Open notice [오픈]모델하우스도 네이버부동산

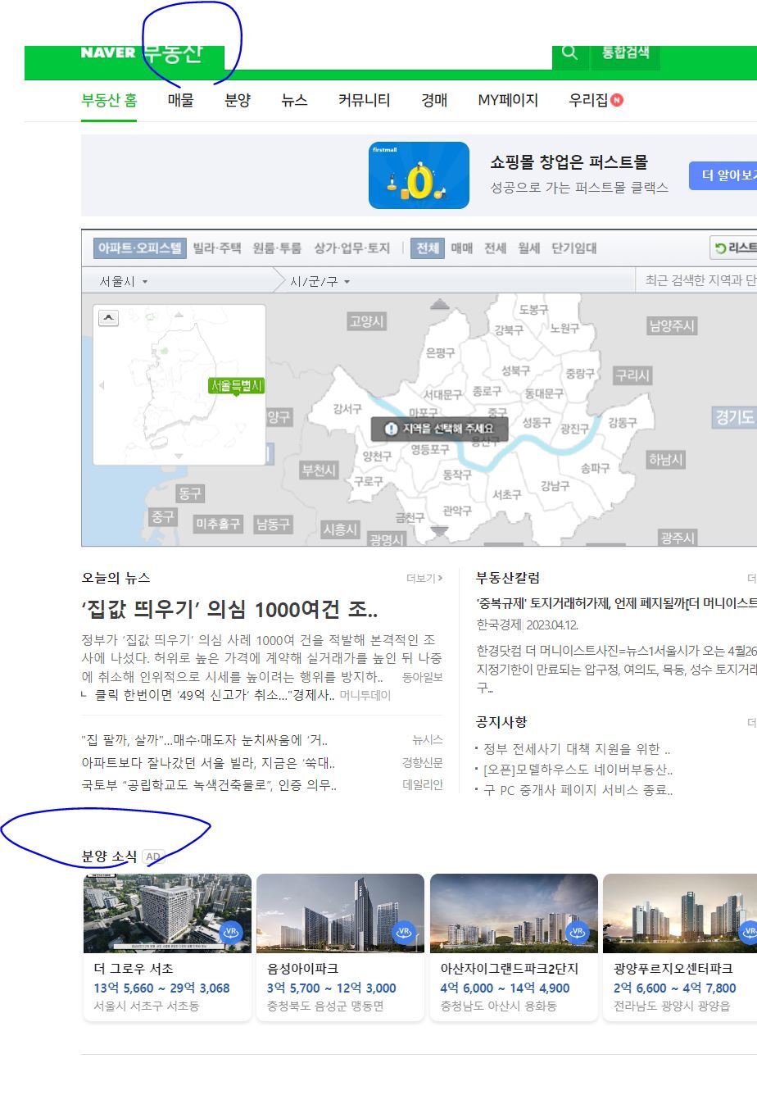[x=578, y=770]
